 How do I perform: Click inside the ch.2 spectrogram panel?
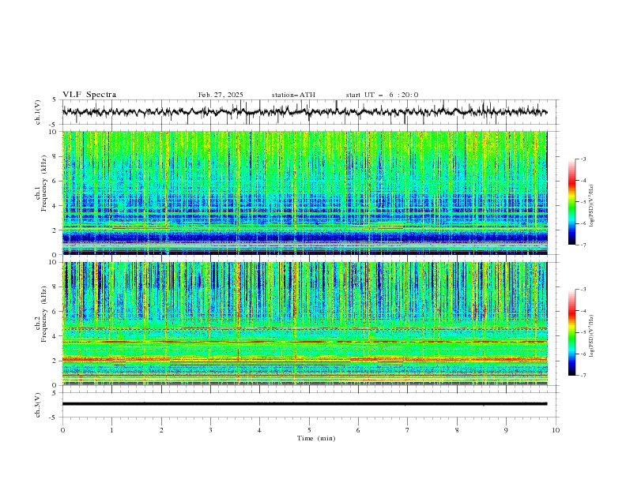(304, 324)
